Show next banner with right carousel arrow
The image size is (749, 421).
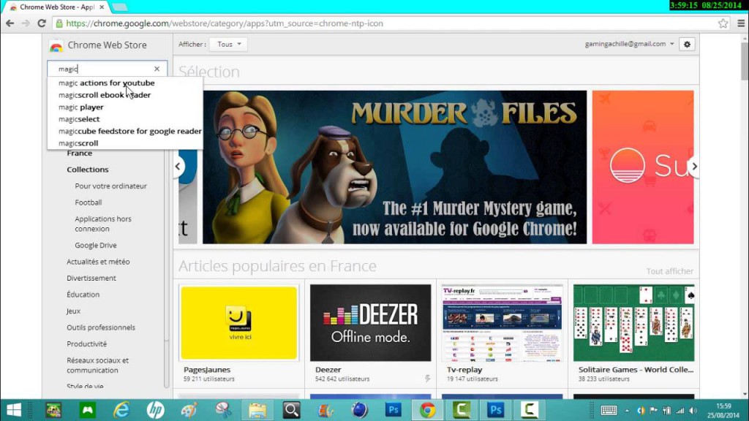click(x=693, y=167)
